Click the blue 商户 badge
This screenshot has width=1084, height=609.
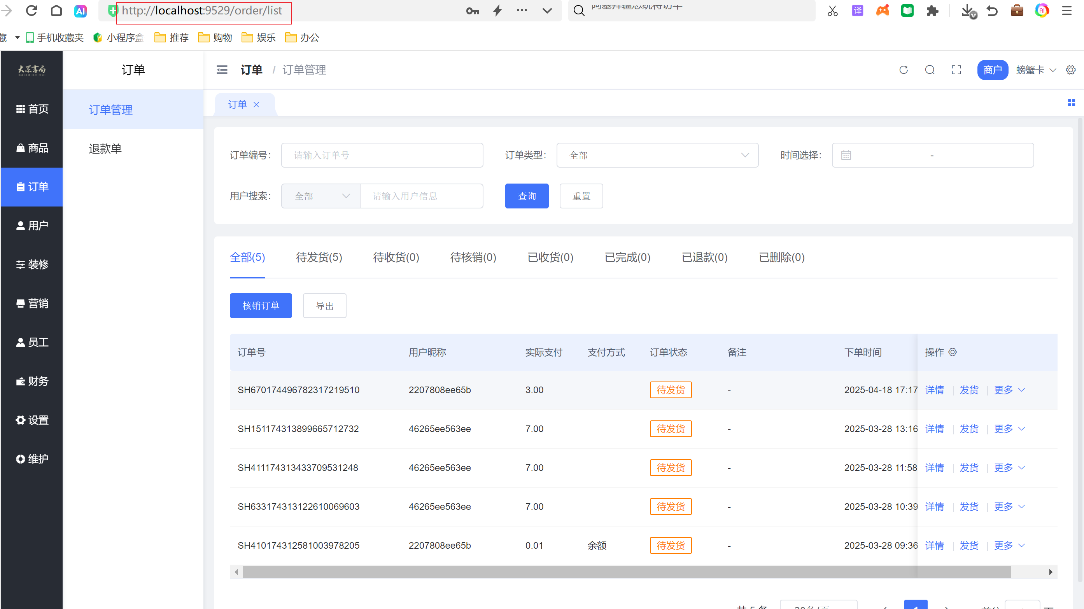992,70
